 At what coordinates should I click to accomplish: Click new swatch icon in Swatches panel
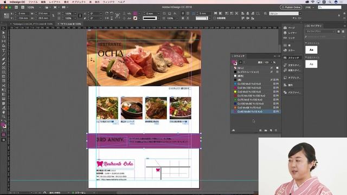271,131
